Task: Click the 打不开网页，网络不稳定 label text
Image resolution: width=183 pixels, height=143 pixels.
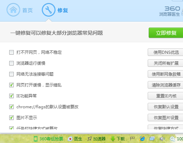Action: (39, 52)
